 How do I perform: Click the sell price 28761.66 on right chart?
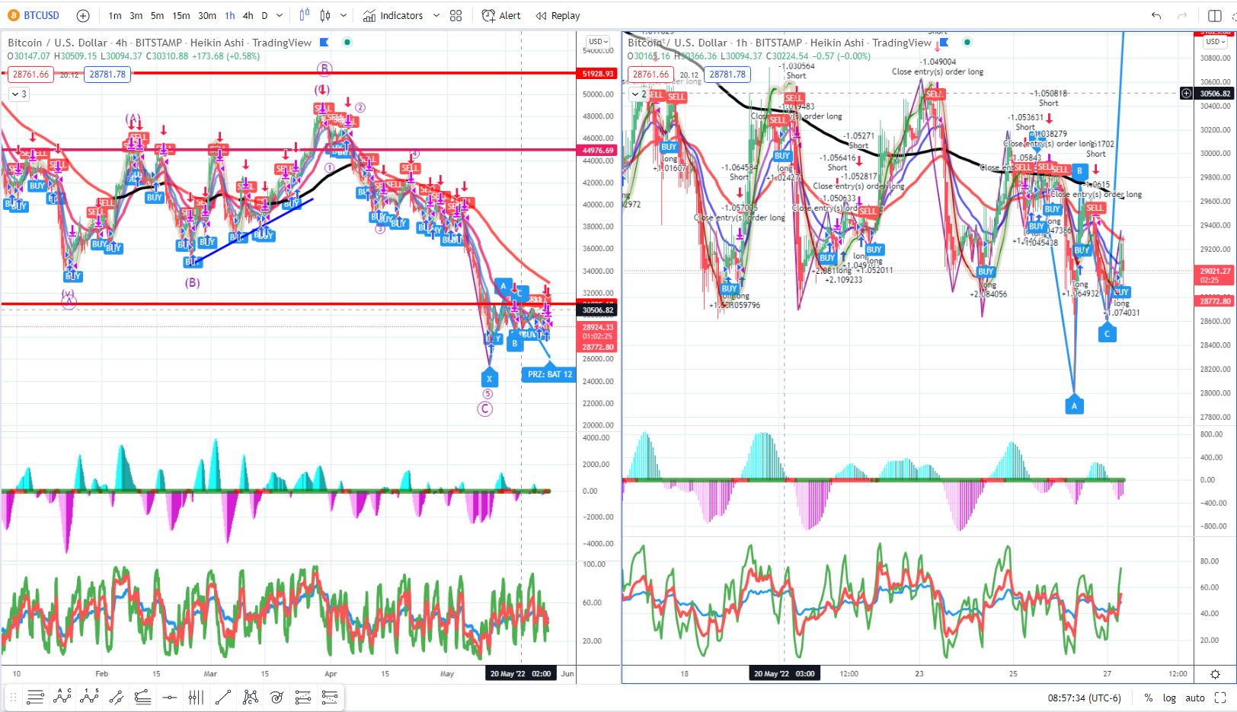650,75
